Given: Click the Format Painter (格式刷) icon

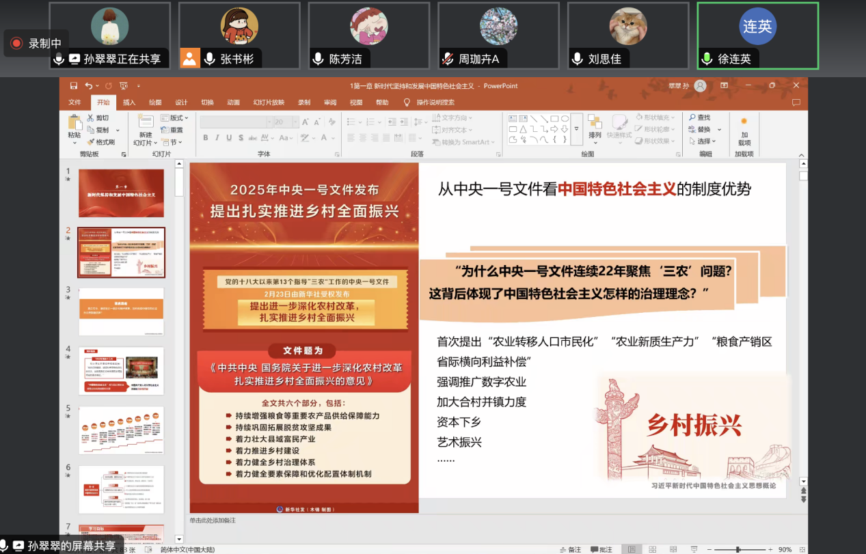Looking at the screenshot, I should pyautogui.click(x=91, y=142).
